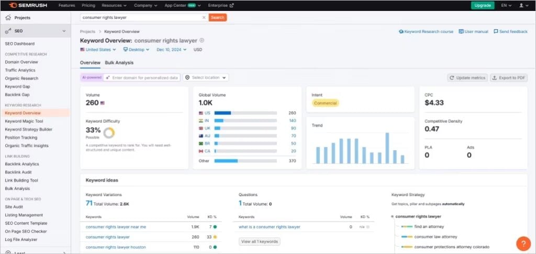Click the IN volume value 140
The width and height of the screenshot is (536, 254).
pos(293,121)
